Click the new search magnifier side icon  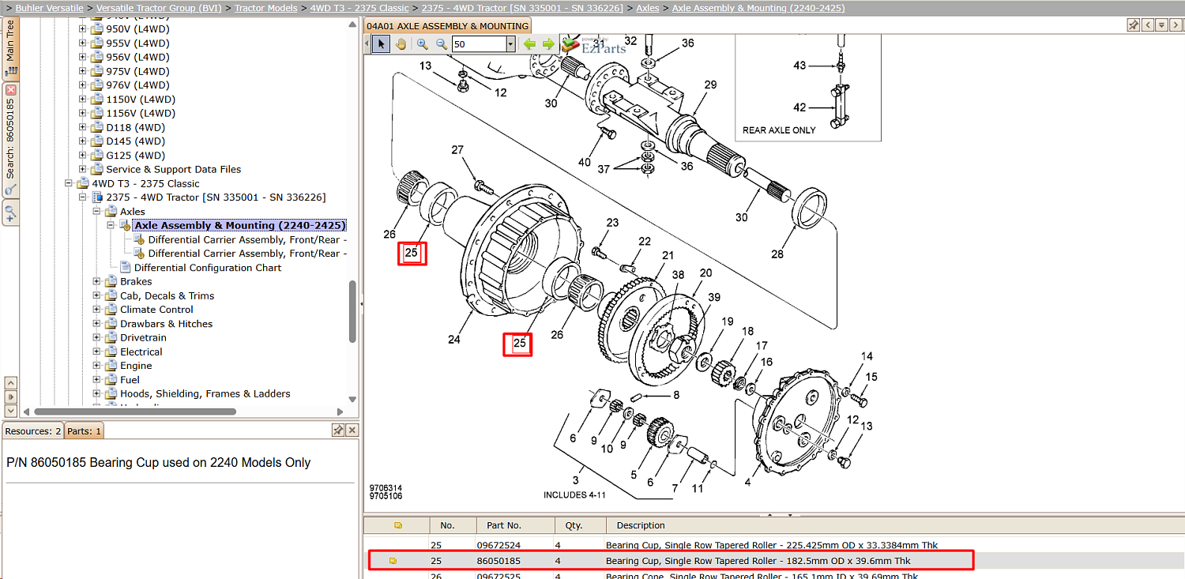(x=10, y=212)
